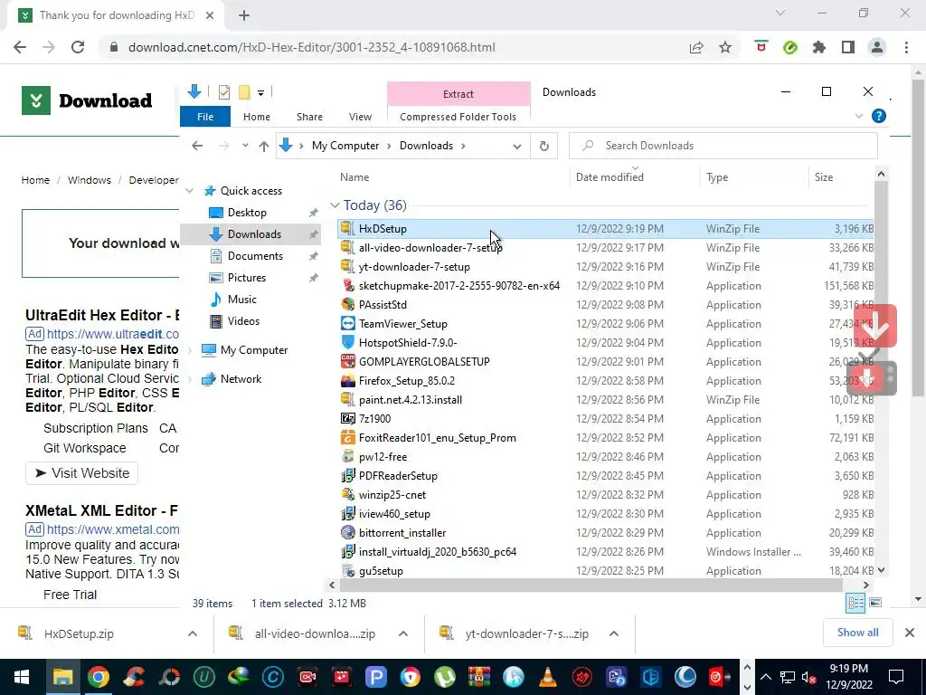Select Videos in navigation pane
Viewport: 926px width, 695px height.
tap(243, 321)
